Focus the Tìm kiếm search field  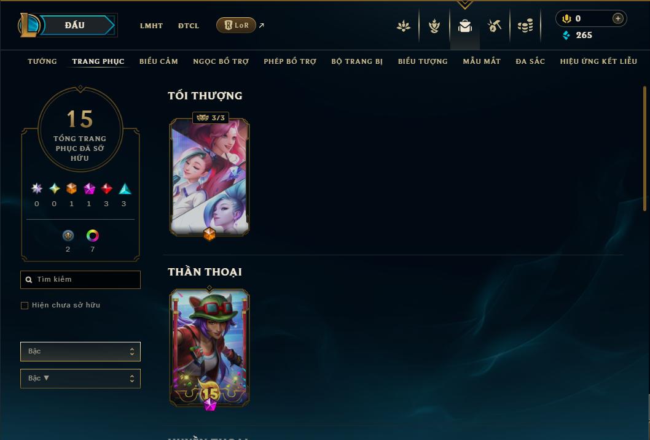(x=80, y=280)
